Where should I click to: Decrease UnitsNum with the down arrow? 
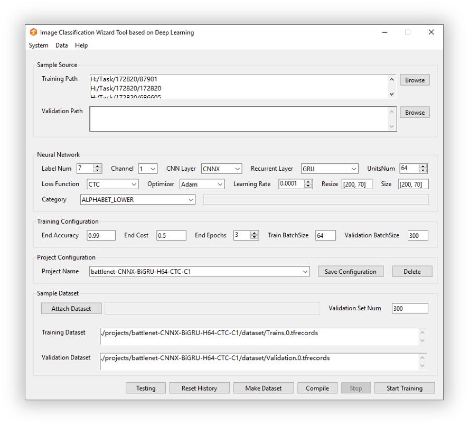tap(423, 171)
